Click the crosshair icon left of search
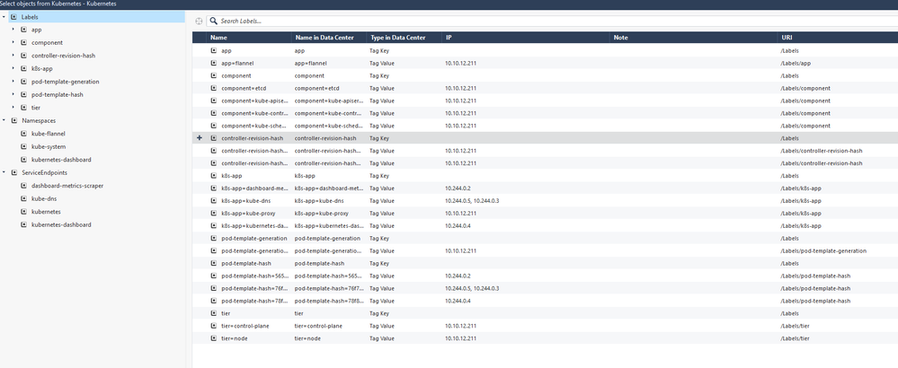The height and width of the screenshot is (368, 898). 199,21
